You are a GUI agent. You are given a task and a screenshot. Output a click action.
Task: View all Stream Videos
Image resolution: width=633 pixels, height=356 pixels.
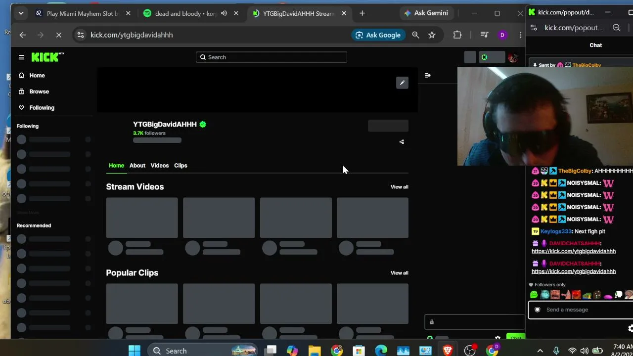[x=400, y=187]
